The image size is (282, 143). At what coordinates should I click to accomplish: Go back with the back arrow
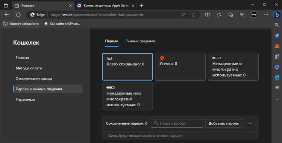click(x=7, y=15)
